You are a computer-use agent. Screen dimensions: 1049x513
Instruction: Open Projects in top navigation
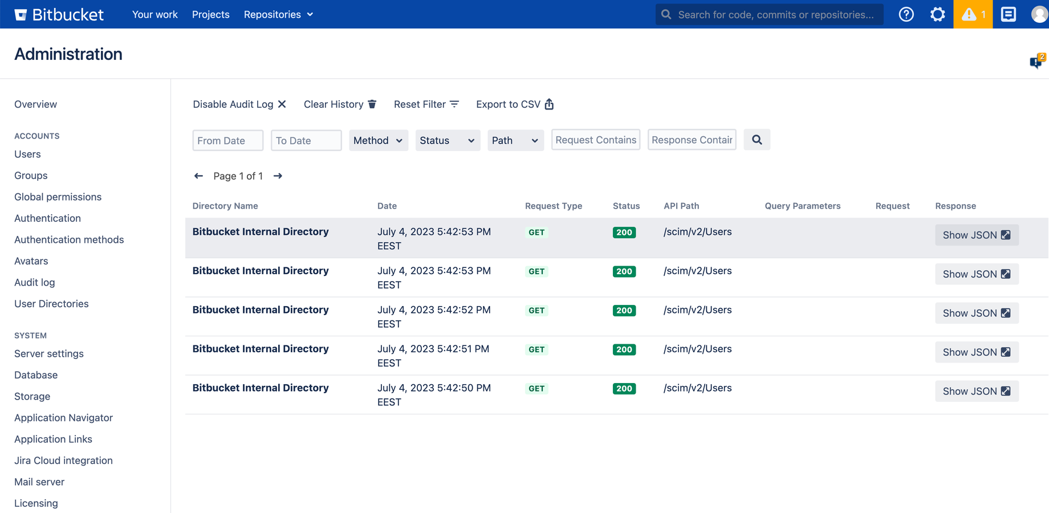(x=211, y=14)
